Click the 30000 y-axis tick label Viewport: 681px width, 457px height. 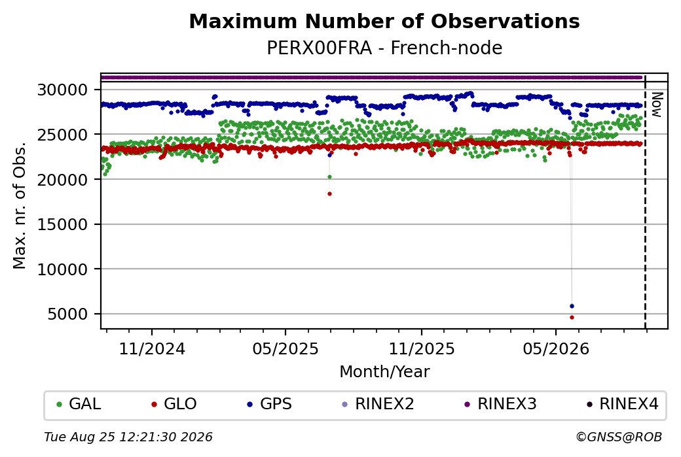coord(63,90)
